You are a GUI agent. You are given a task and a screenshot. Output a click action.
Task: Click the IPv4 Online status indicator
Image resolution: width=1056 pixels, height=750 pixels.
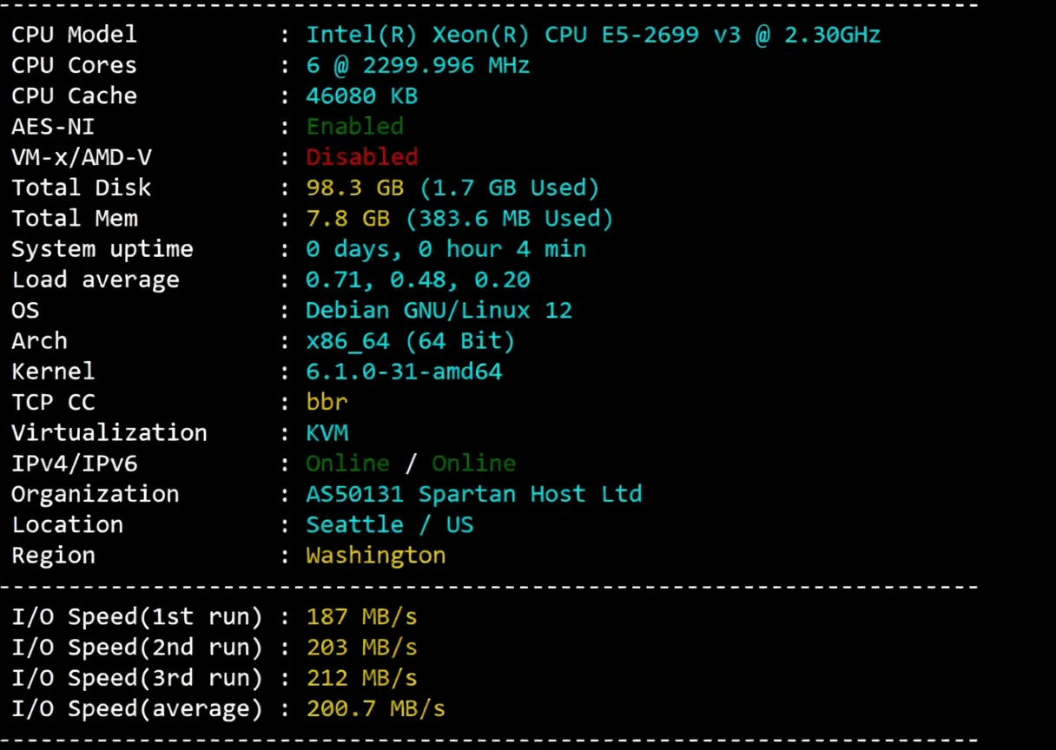tap(346, 464)
